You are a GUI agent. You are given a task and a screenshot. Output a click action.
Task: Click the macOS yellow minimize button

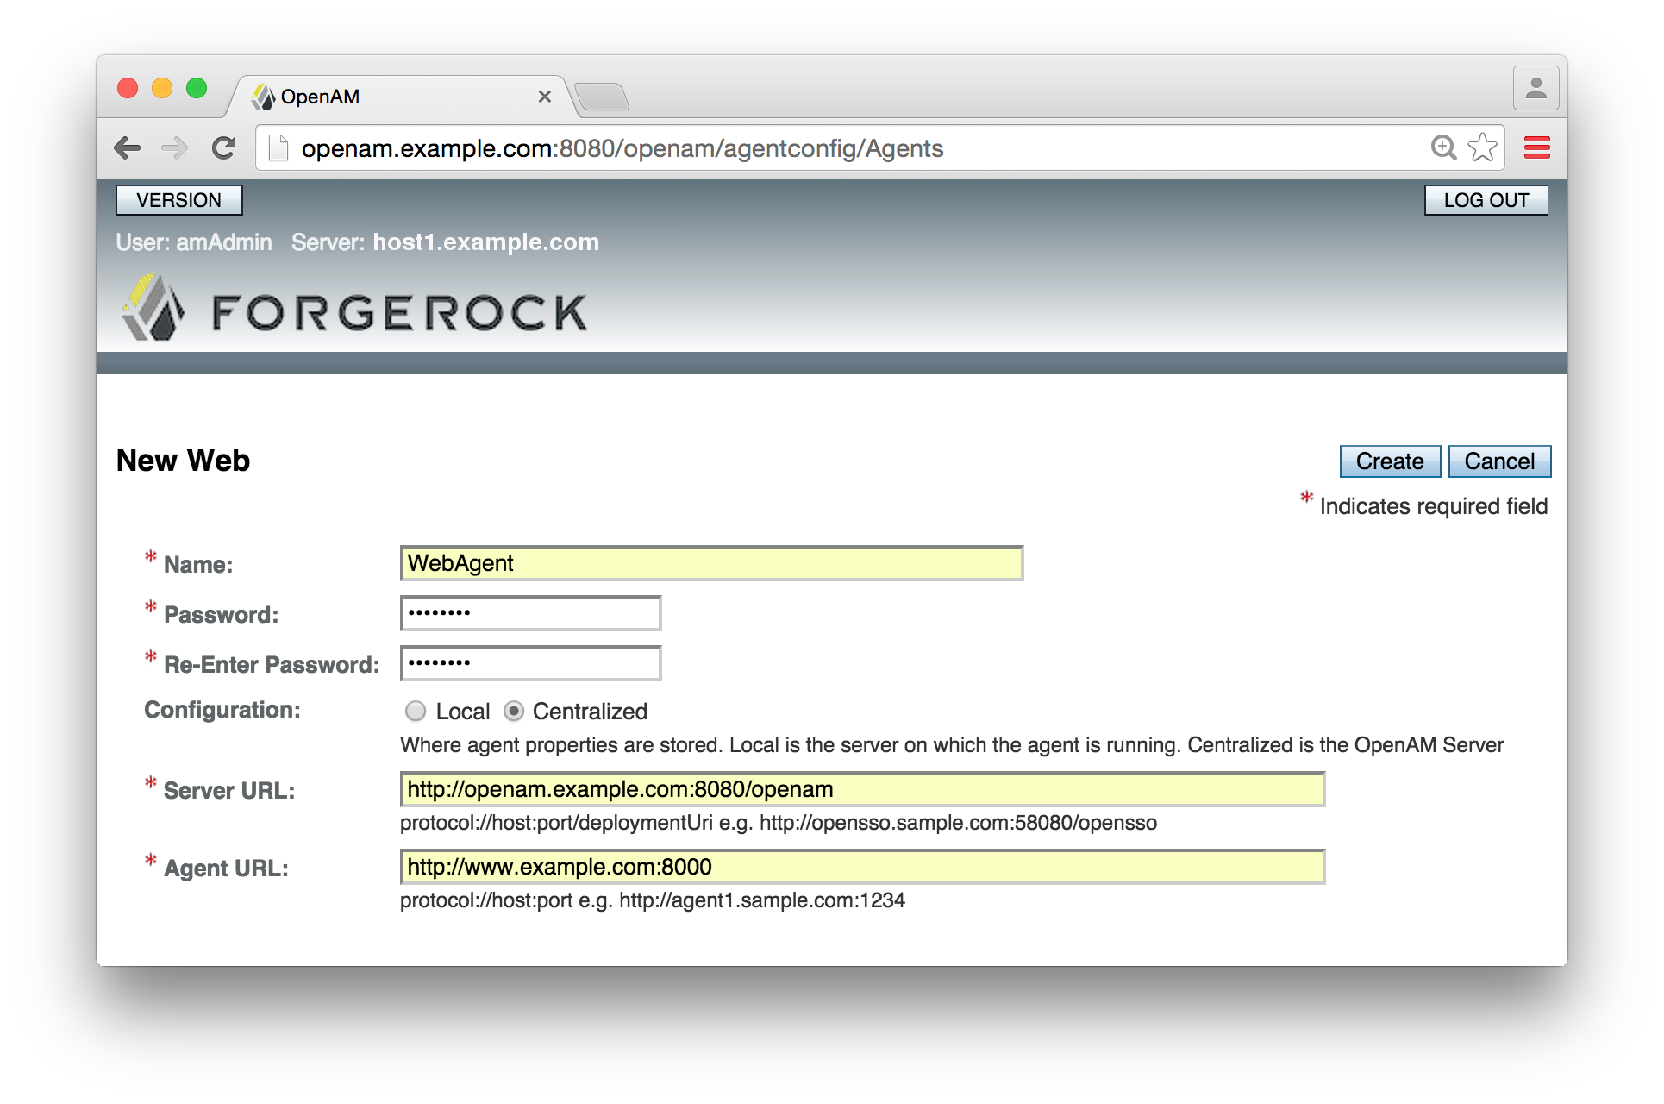(x=162, y=88)
